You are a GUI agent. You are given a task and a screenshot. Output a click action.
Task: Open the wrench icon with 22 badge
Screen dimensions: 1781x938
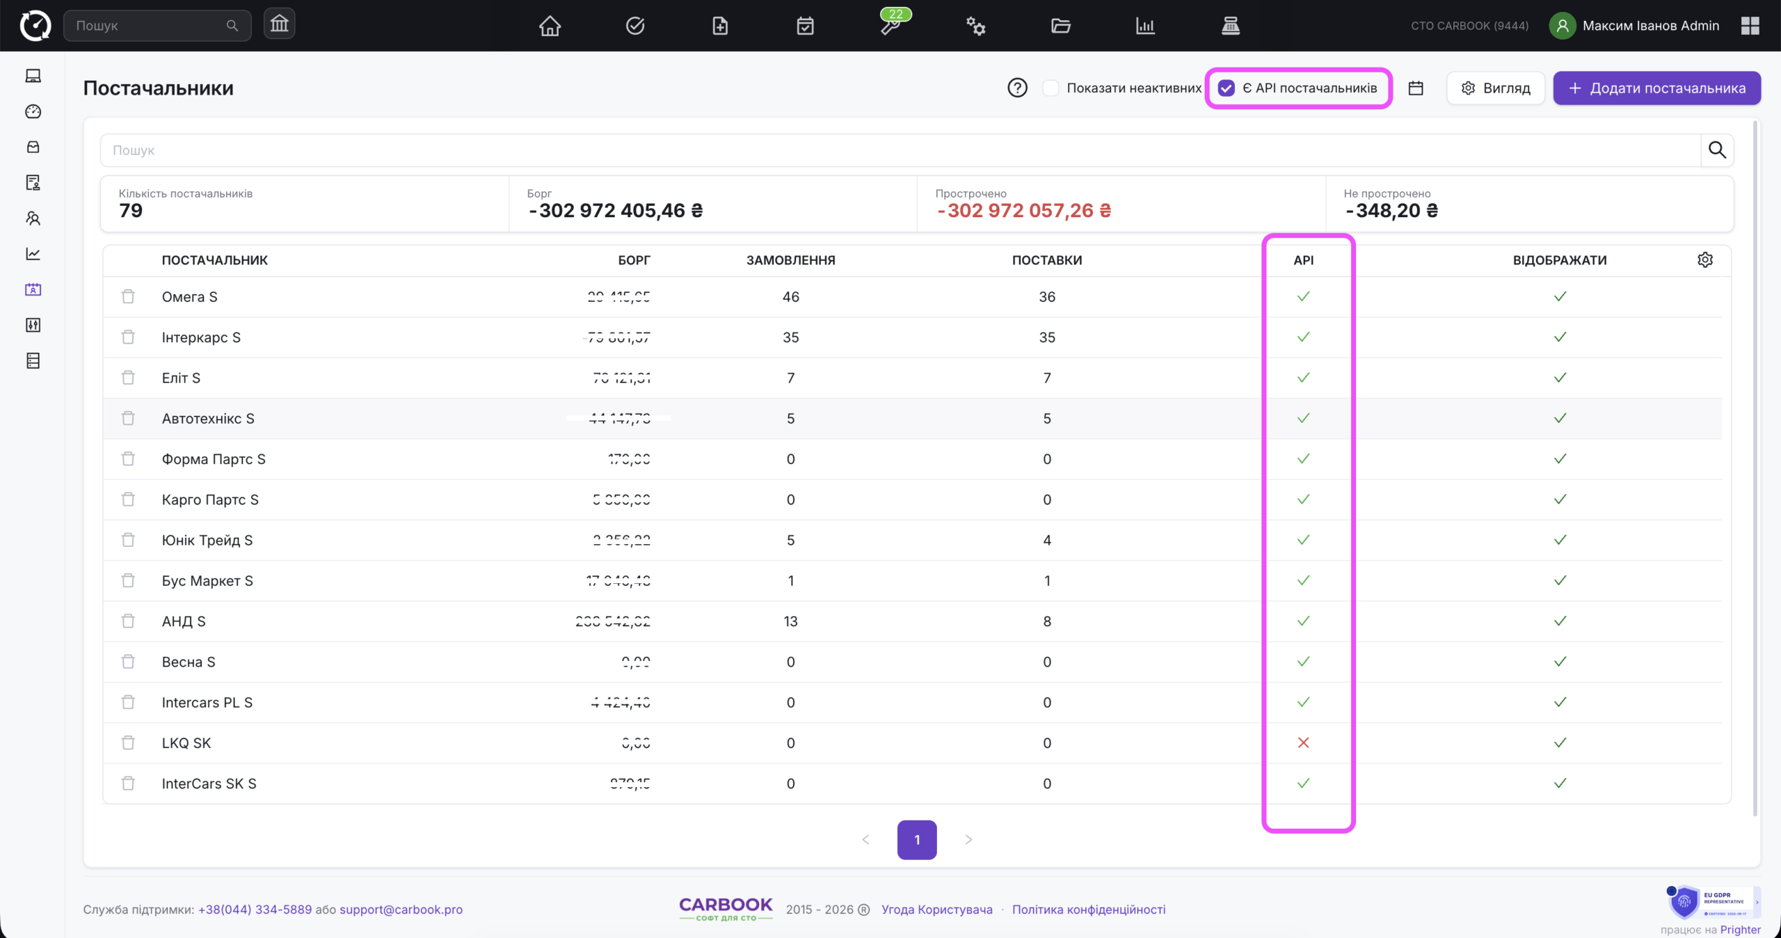[891, 26]
